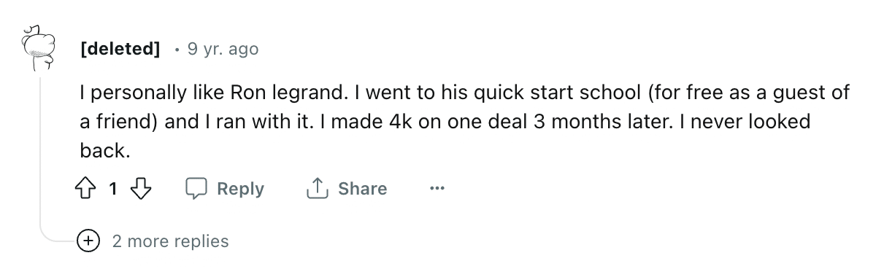Open the three-dot more options menu

[x=437, y=189]
